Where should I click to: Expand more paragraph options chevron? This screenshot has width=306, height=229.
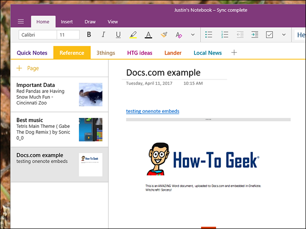pyautogui.click(x=284, y=35)
